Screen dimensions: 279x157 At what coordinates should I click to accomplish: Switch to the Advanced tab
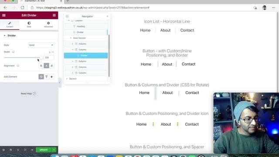pyautogui.click(x=48, y=24)
